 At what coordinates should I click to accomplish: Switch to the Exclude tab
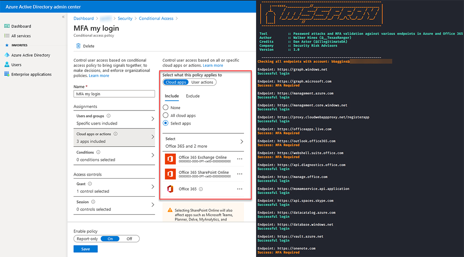192,96
